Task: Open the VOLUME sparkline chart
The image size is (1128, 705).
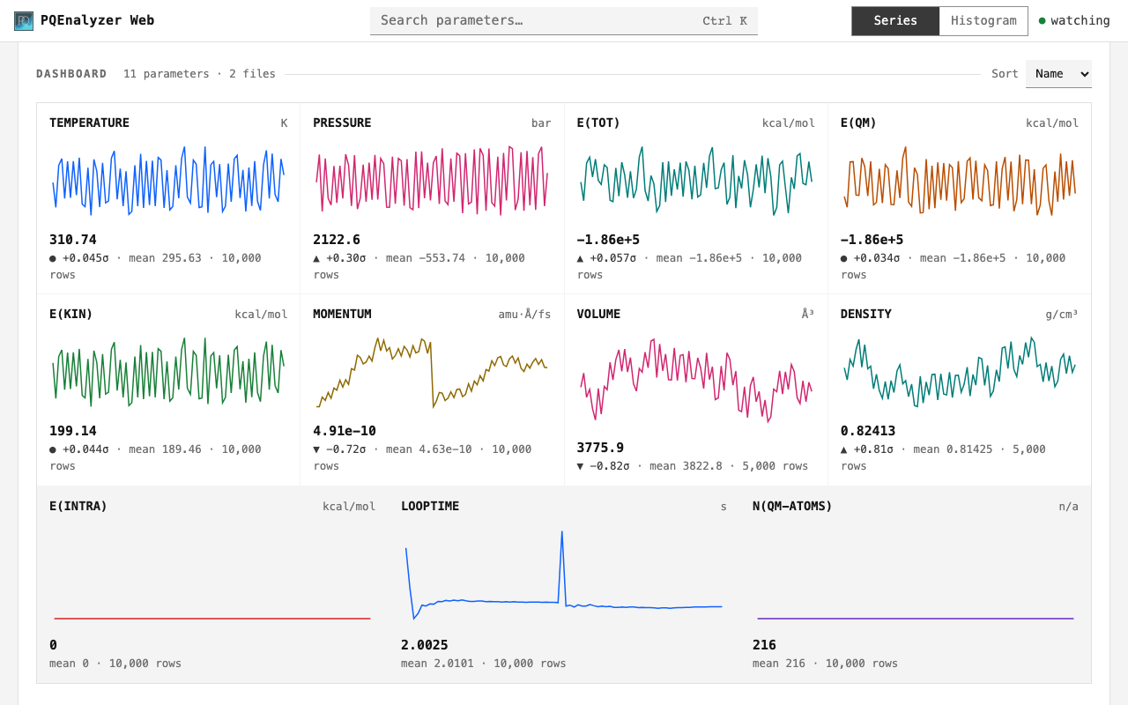Action: (696, 380)
